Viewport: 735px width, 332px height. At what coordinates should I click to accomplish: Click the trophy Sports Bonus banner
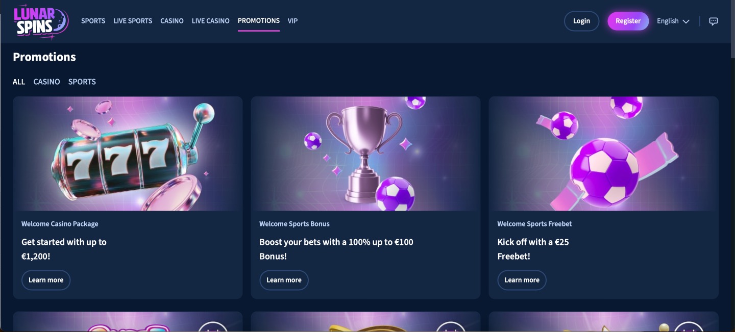click(x=365, y=154)
